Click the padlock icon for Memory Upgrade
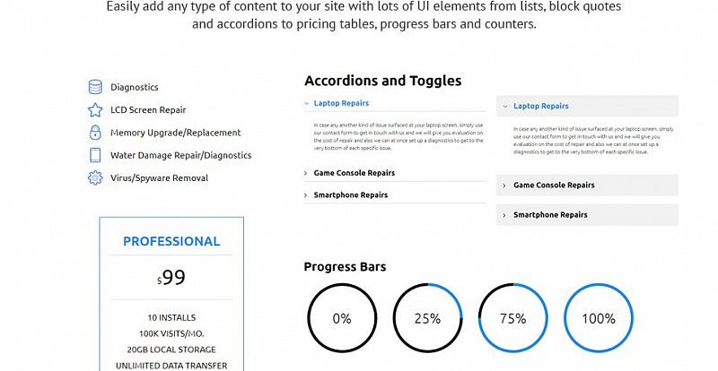718x371 pixels. coord(95,133)
